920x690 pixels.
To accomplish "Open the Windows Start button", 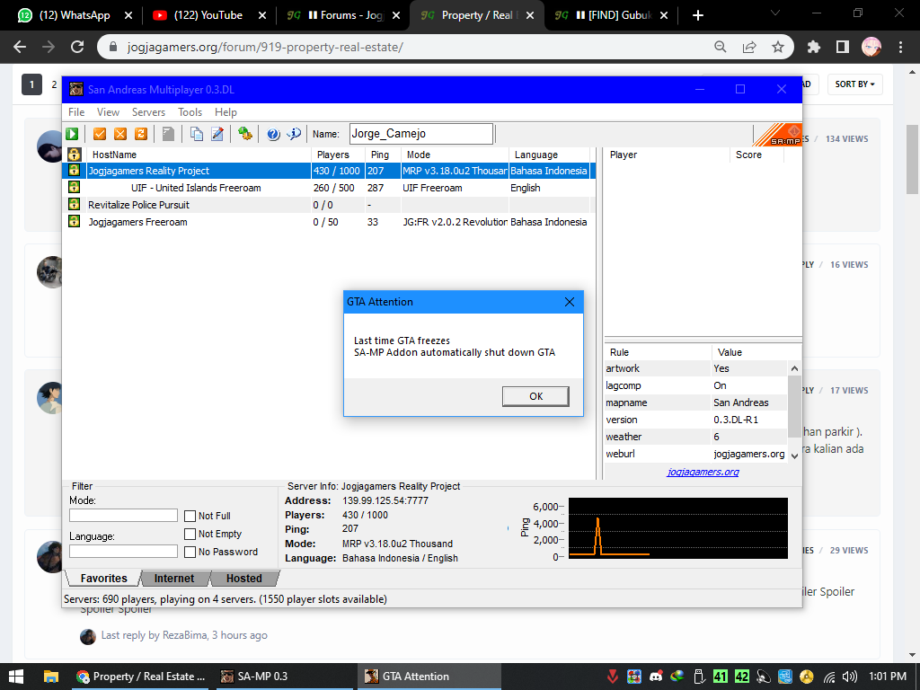I will pos(16,677).
